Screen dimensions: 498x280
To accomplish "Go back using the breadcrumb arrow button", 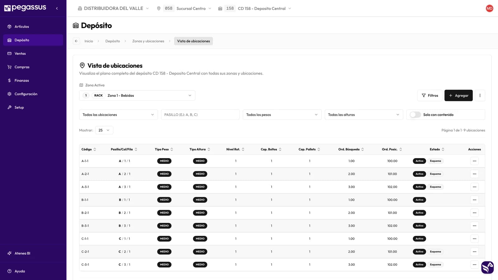I will click(76, 41).
